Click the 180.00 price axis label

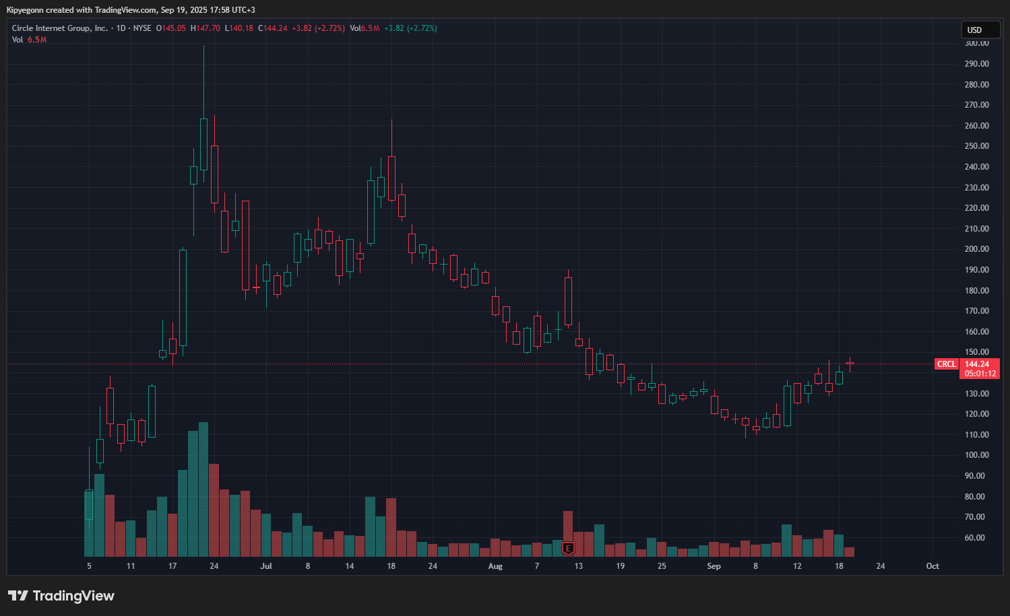(x=977, y=291)
